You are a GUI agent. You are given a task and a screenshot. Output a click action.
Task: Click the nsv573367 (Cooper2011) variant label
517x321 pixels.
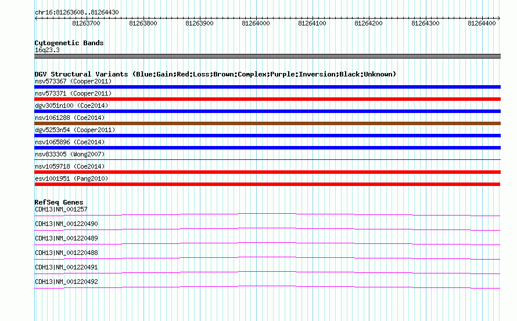73,81
